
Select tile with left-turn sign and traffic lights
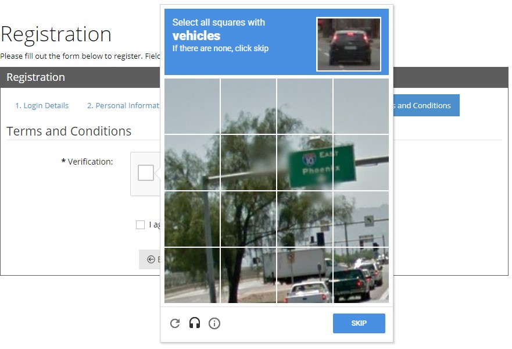click(361, 219)
